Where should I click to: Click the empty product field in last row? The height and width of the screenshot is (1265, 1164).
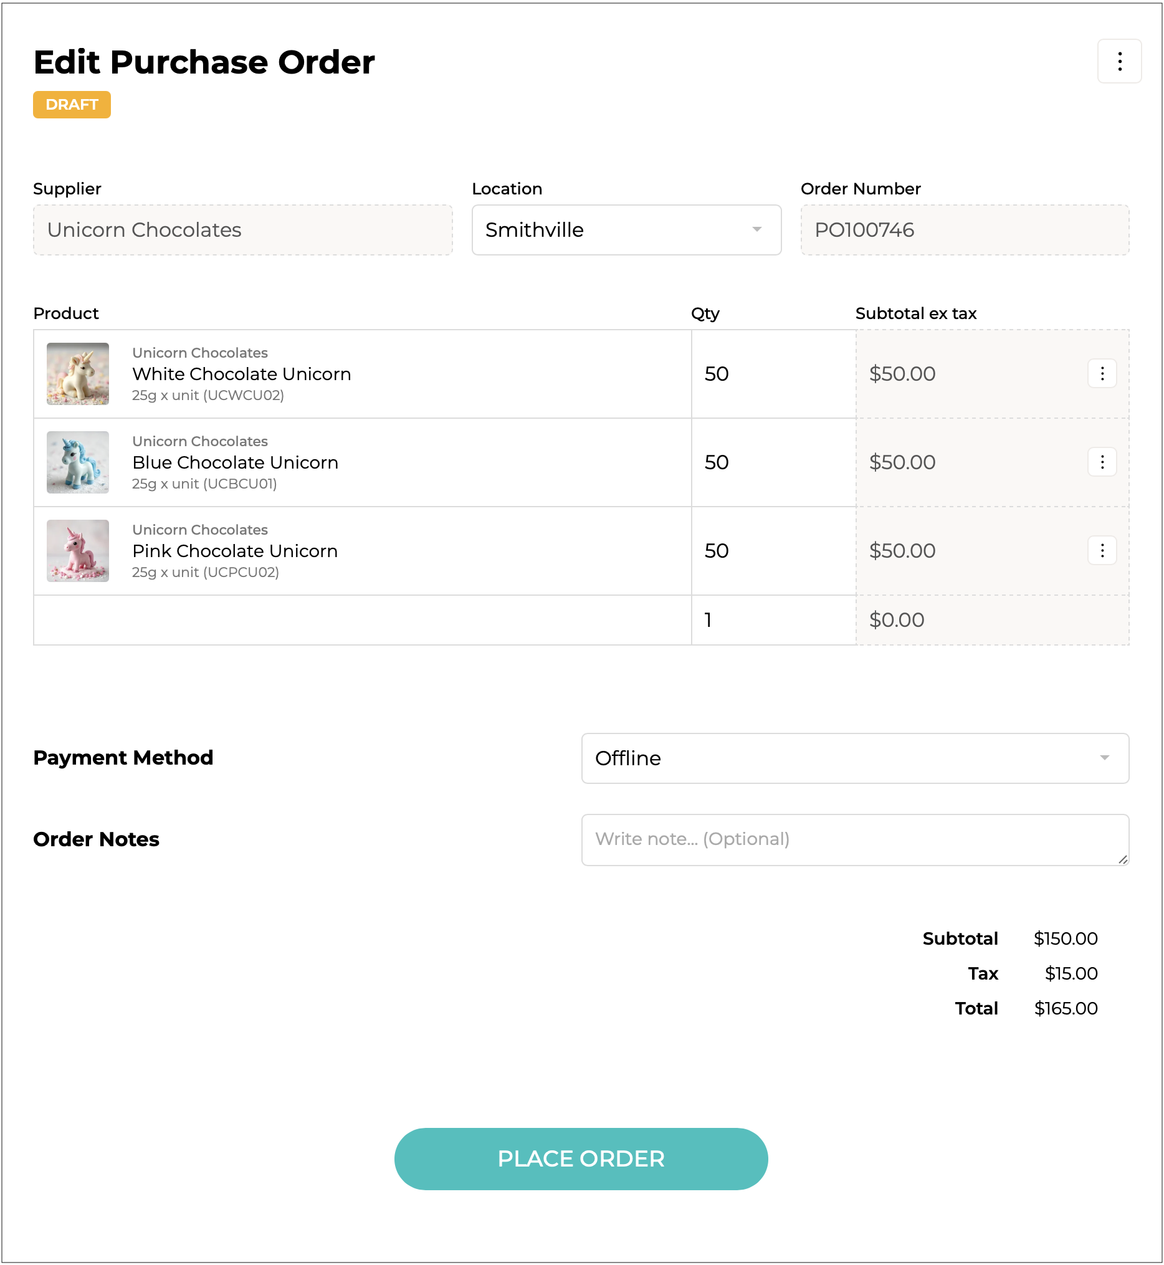point(362,620)
